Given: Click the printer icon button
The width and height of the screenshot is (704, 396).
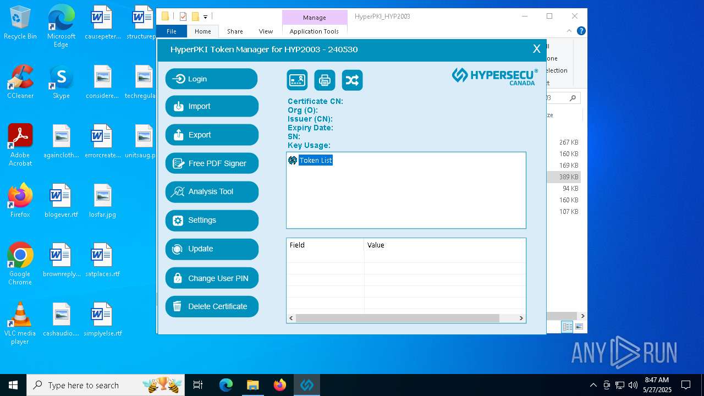Looking at the screenshot, I should coord(324,80).
